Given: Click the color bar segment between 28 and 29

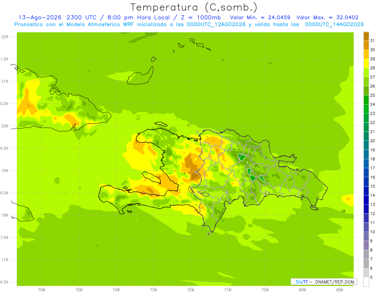Looking at the screenshot, I should click(x=366, y=63).
